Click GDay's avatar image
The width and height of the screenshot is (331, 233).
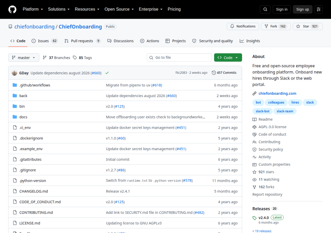point(14,73)
